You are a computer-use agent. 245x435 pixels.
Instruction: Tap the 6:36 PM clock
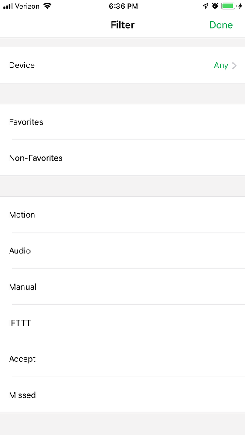point(122,7)
